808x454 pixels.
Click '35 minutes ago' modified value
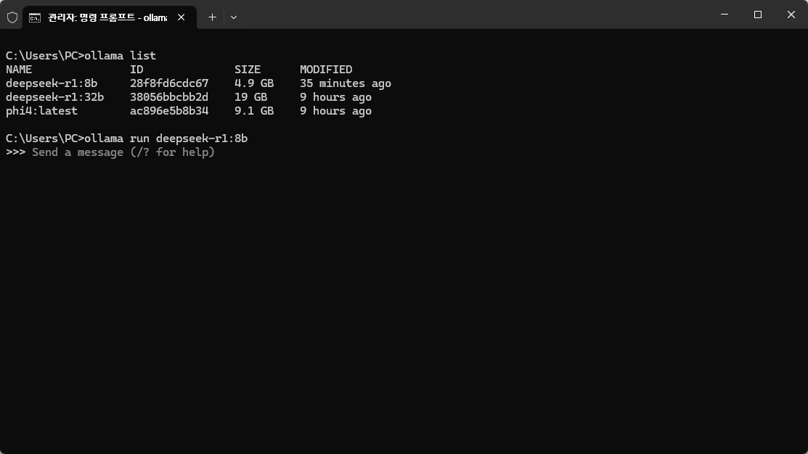point(346,83)
